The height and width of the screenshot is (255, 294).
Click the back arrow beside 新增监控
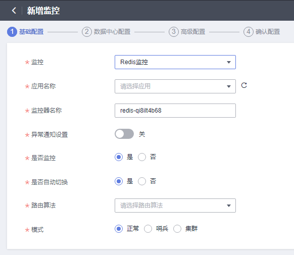point(14,11)
